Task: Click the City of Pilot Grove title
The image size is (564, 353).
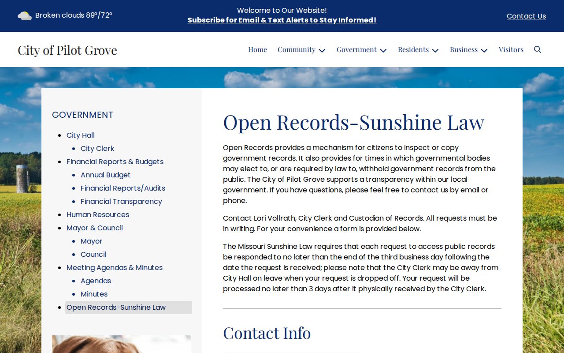Action: pos(67,50)
